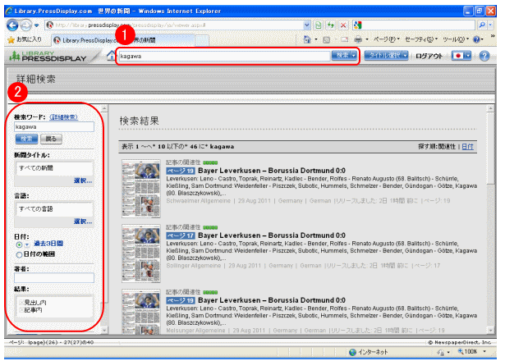The width and height of the screenshot is (505, 361).
Task: Click the PressDisplay blue help icon
Action: point(484,56)
